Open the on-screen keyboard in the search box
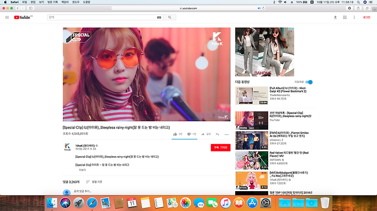Viewport: 377px width, 211px height. (x=159, y=17)
